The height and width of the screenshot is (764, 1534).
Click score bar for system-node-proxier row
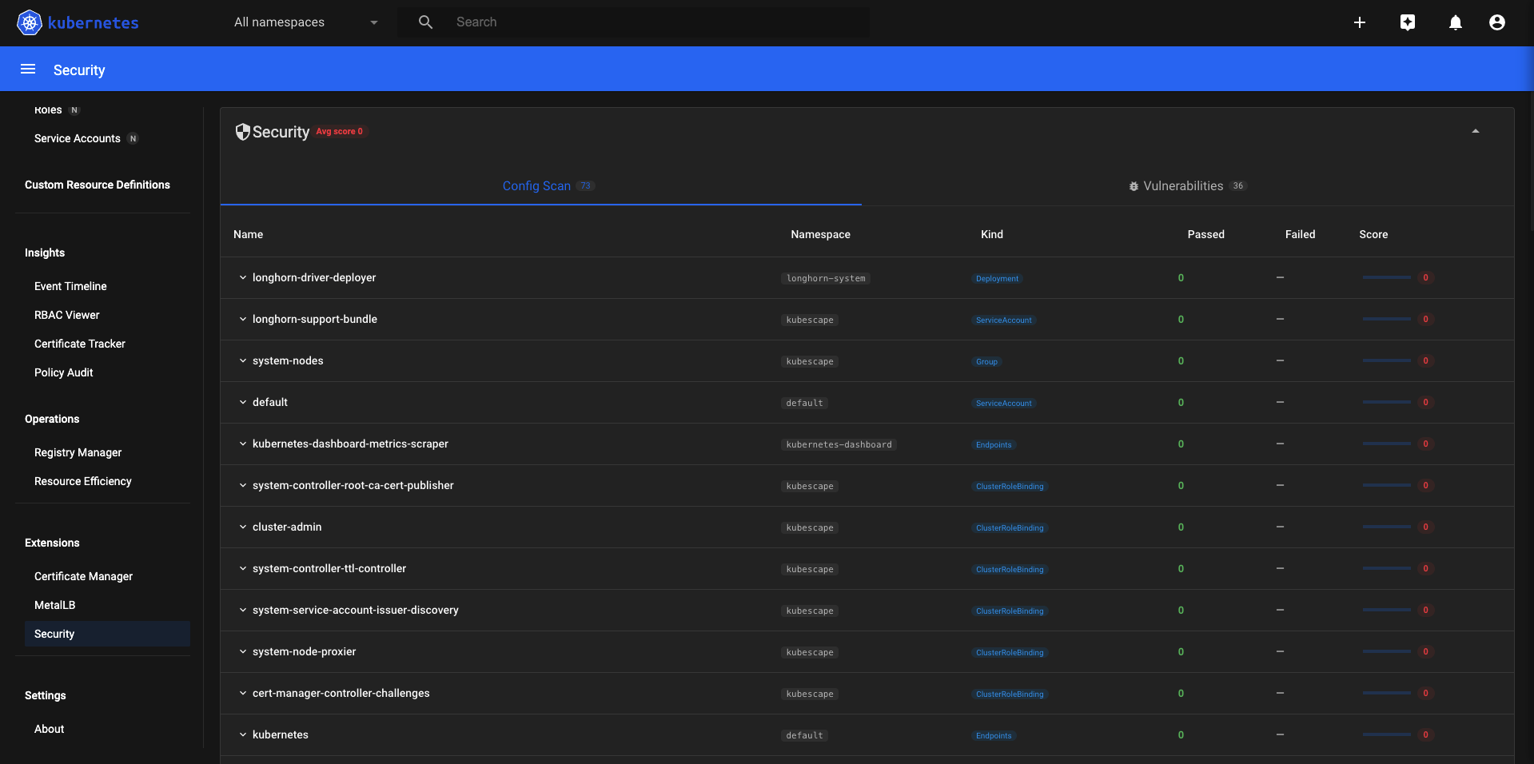(1387, 651)
